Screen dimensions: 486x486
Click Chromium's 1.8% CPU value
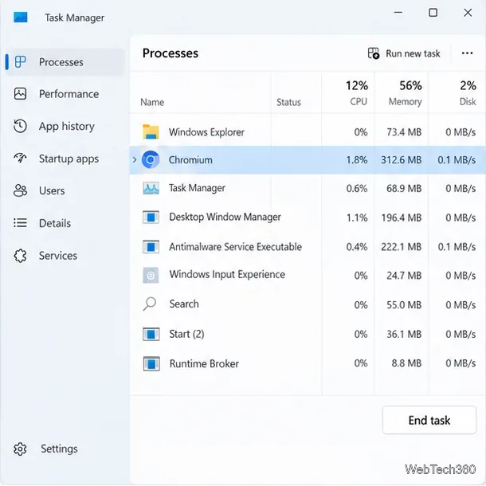tap(357, 160)
